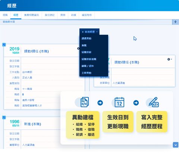The image size is (179, 153).
Task: Go to the 身分註記 tab
Action: 50,15
